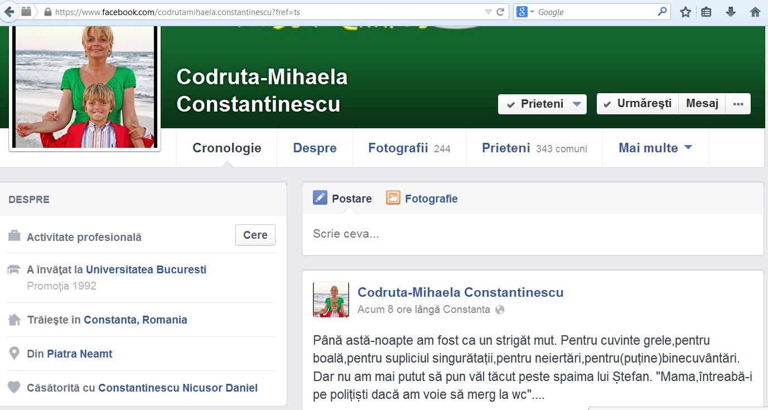Open the large profile picture
This screenshot has height=410, width=768.
click(x=85, y=86)
